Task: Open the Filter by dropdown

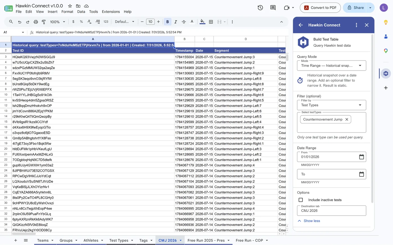Action: click(x=332, y=105)
